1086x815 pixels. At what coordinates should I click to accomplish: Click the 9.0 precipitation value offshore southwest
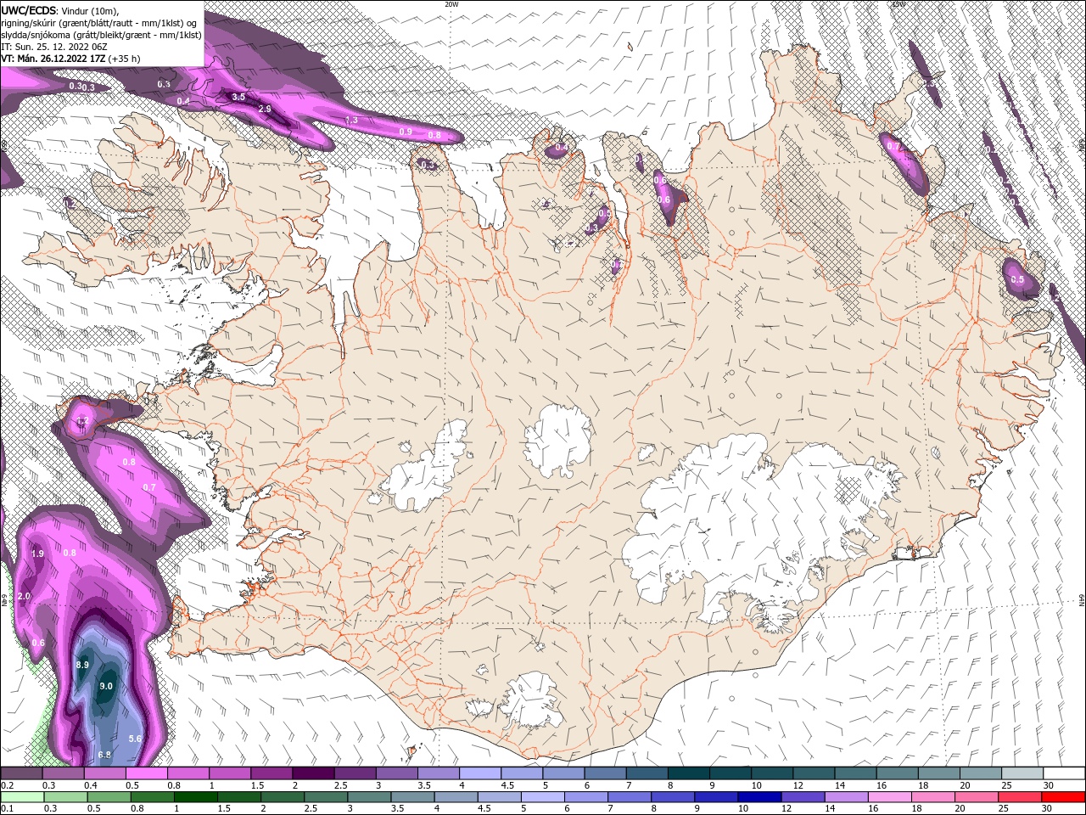(106, 686)
